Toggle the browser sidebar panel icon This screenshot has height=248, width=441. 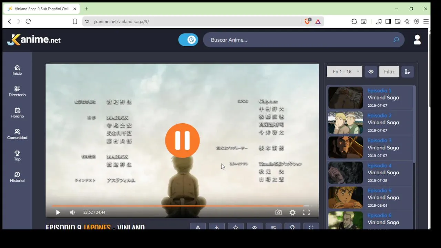388,21
